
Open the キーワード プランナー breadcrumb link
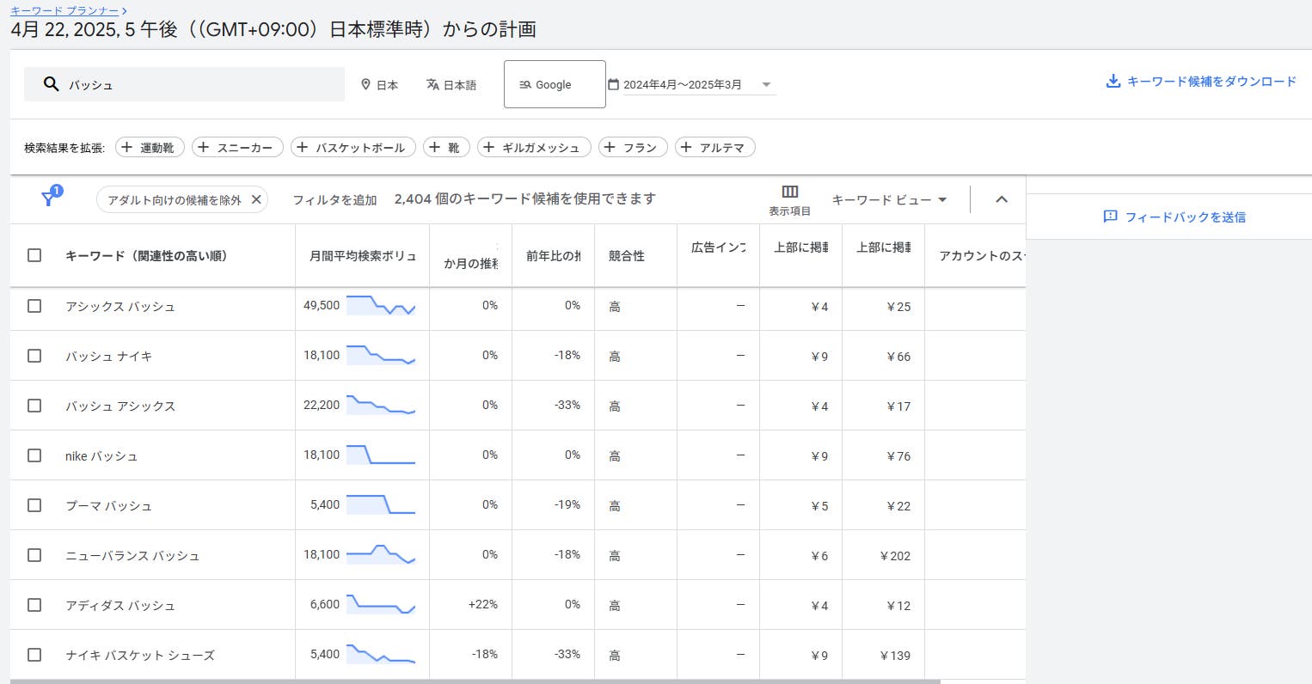pyautogui.click(x=64, y=10)
